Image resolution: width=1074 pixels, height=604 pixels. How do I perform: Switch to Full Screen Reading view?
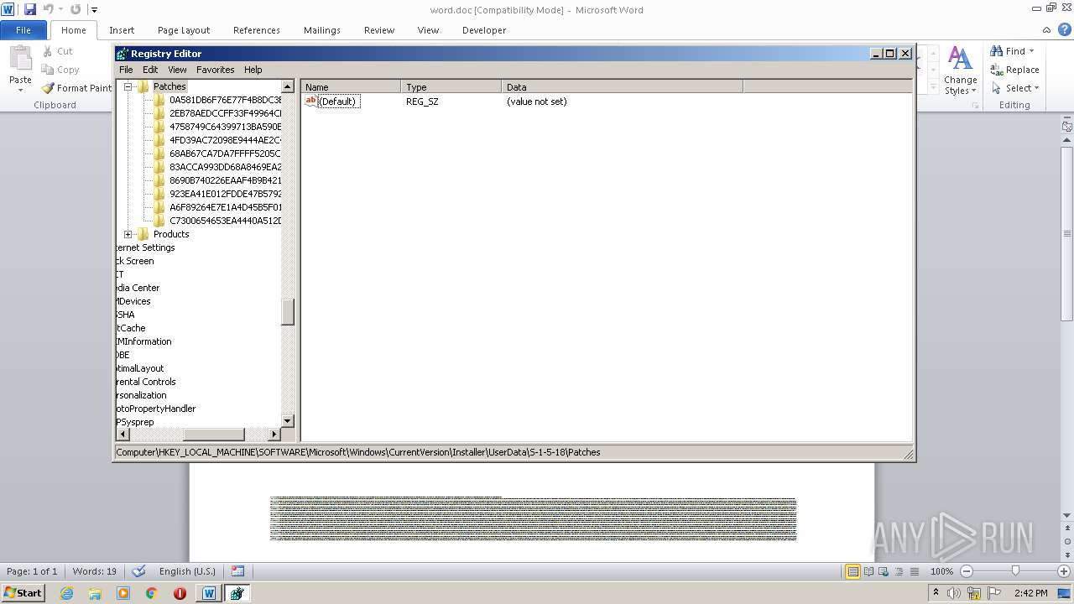868,571
